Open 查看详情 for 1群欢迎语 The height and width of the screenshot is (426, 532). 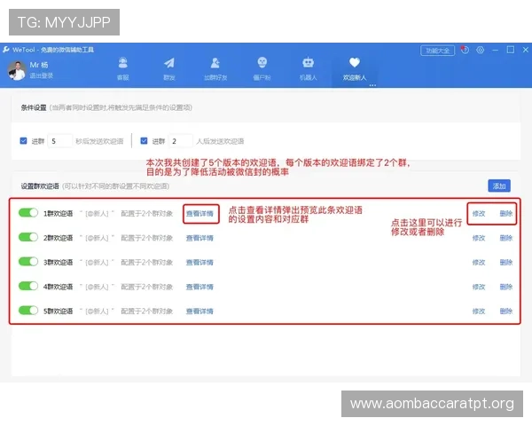(x=199, y=214)
